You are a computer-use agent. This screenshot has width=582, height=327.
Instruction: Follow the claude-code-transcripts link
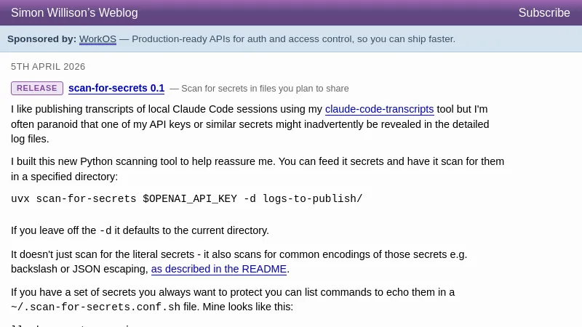(x=379, y=110)
